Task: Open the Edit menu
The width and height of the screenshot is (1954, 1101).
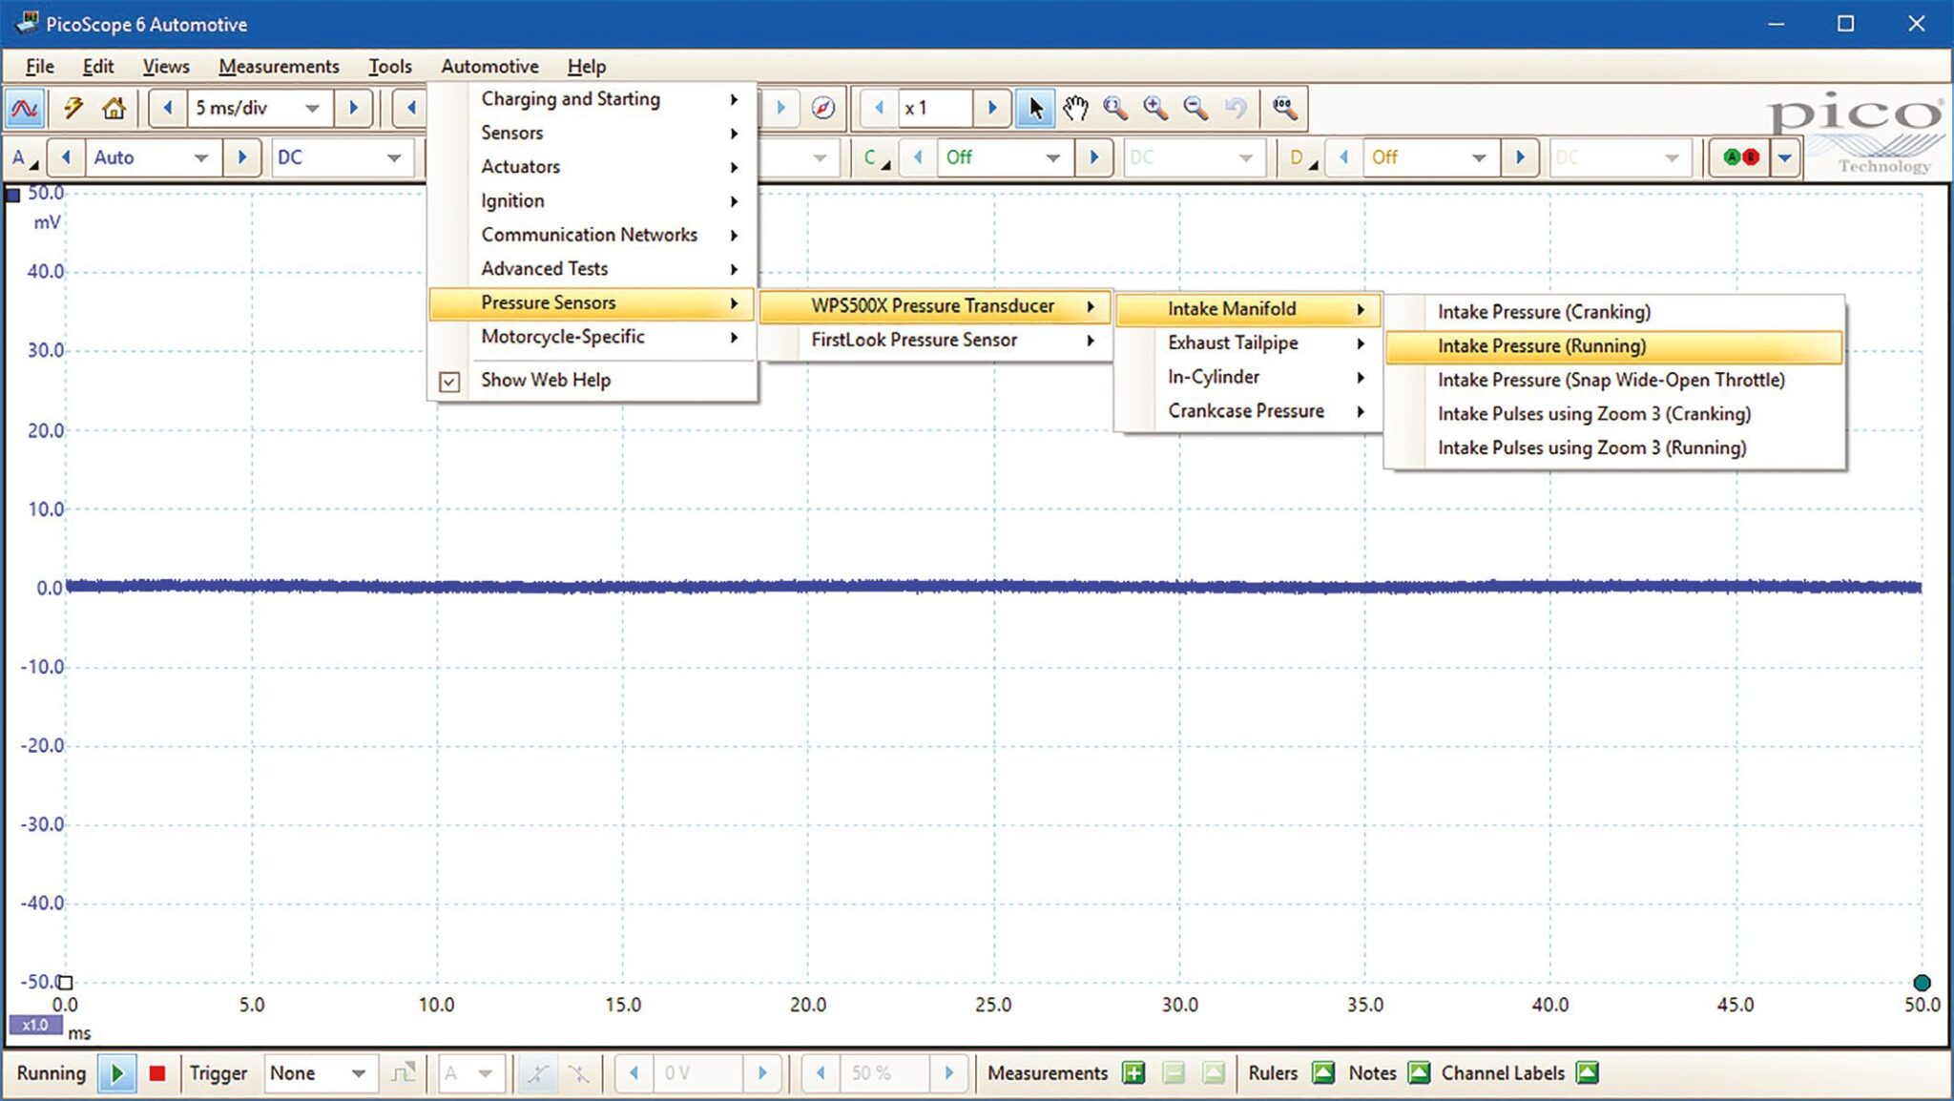Action: coord(97,67)
